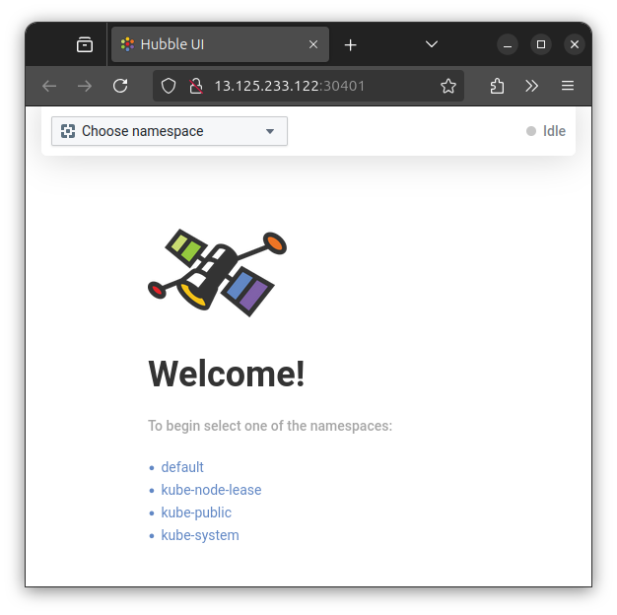Bookmark this page with the star
The height and width of the screenshot is (615, 617).
click(448, 86)
